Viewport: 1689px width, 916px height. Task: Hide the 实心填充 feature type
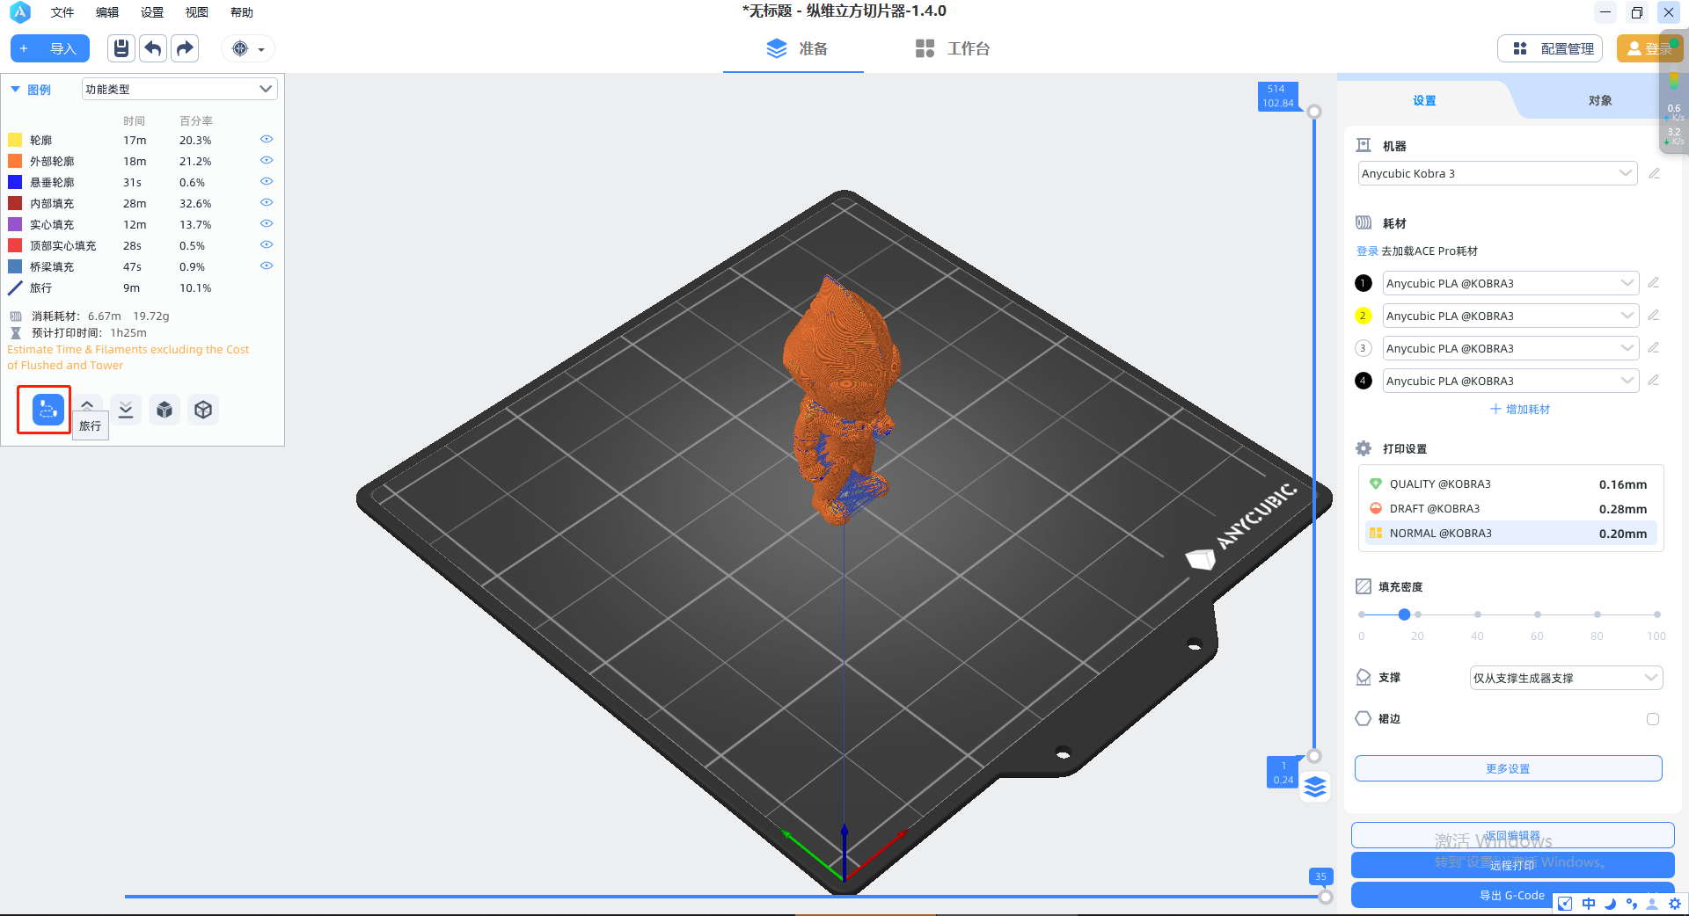(267, 224)
